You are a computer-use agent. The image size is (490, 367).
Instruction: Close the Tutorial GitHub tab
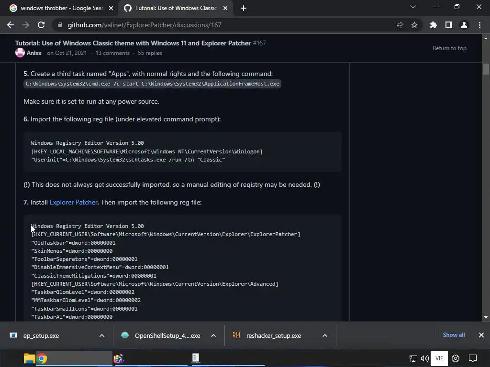pyautogui.click(x=225, y=9)
